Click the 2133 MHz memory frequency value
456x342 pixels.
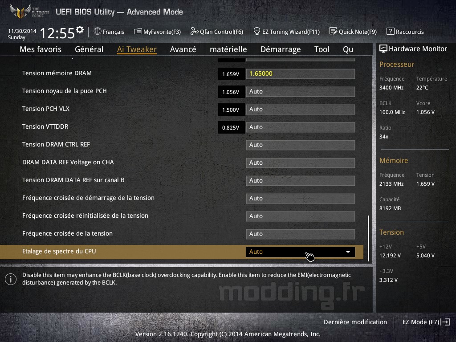click(391, 184)
